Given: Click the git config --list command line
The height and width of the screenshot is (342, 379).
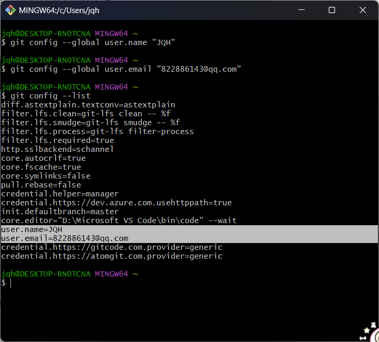Looking at the screenshot, I should pyautogui.click(x=46, y=96).
